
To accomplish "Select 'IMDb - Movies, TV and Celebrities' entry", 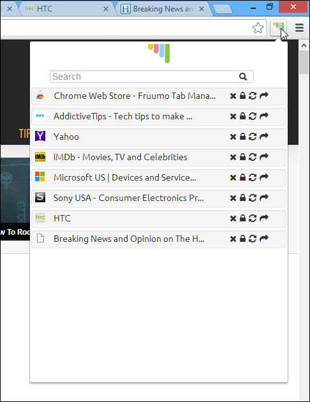I will click(159, 158).
